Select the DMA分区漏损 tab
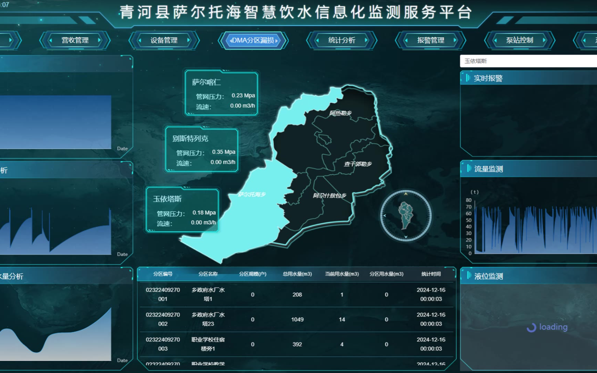The height and width of the screenshot is (373, 597). point(253,40)
